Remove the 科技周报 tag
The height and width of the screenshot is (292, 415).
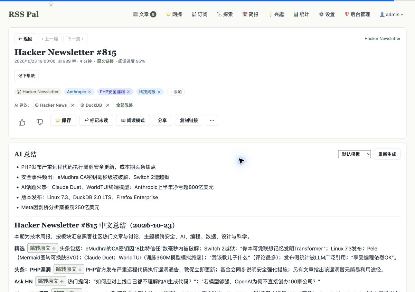[159, 92]
